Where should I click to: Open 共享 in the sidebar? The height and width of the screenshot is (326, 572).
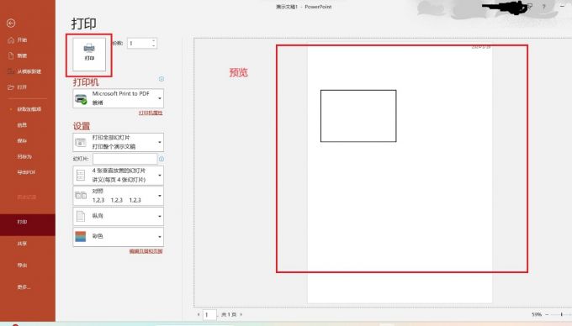(x=22, y=244)
